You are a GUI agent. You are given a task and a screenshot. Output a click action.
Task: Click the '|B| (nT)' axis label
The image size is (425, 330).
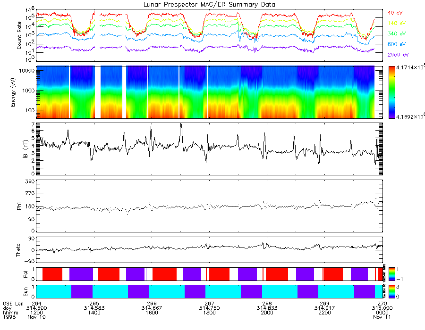click(25, 149)
